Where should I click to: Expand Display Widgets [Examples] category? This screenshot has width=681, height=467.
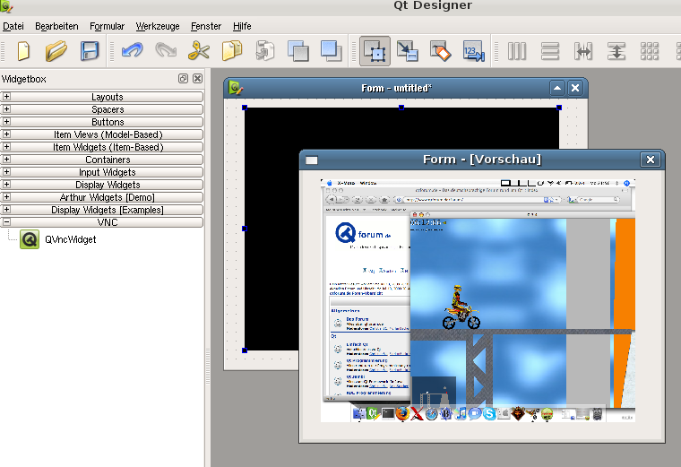[x=6, y=210]
